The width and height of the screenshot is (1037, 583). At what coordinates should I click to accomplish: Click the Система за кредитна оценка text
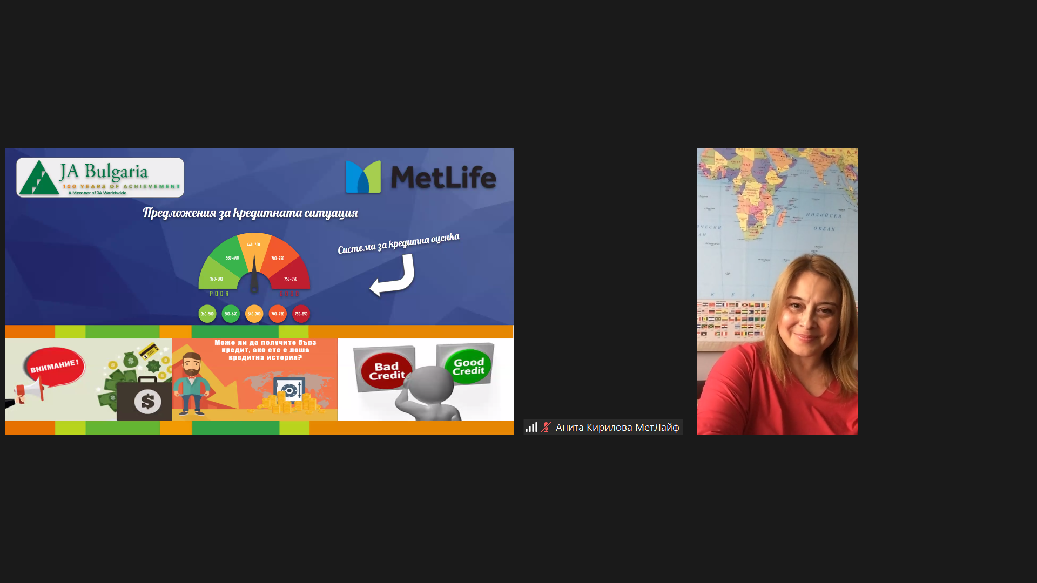click(399, 243)
